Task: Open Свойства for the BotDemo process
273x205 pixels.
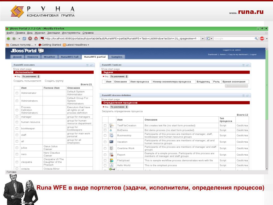Action: (x=242, y=130)
